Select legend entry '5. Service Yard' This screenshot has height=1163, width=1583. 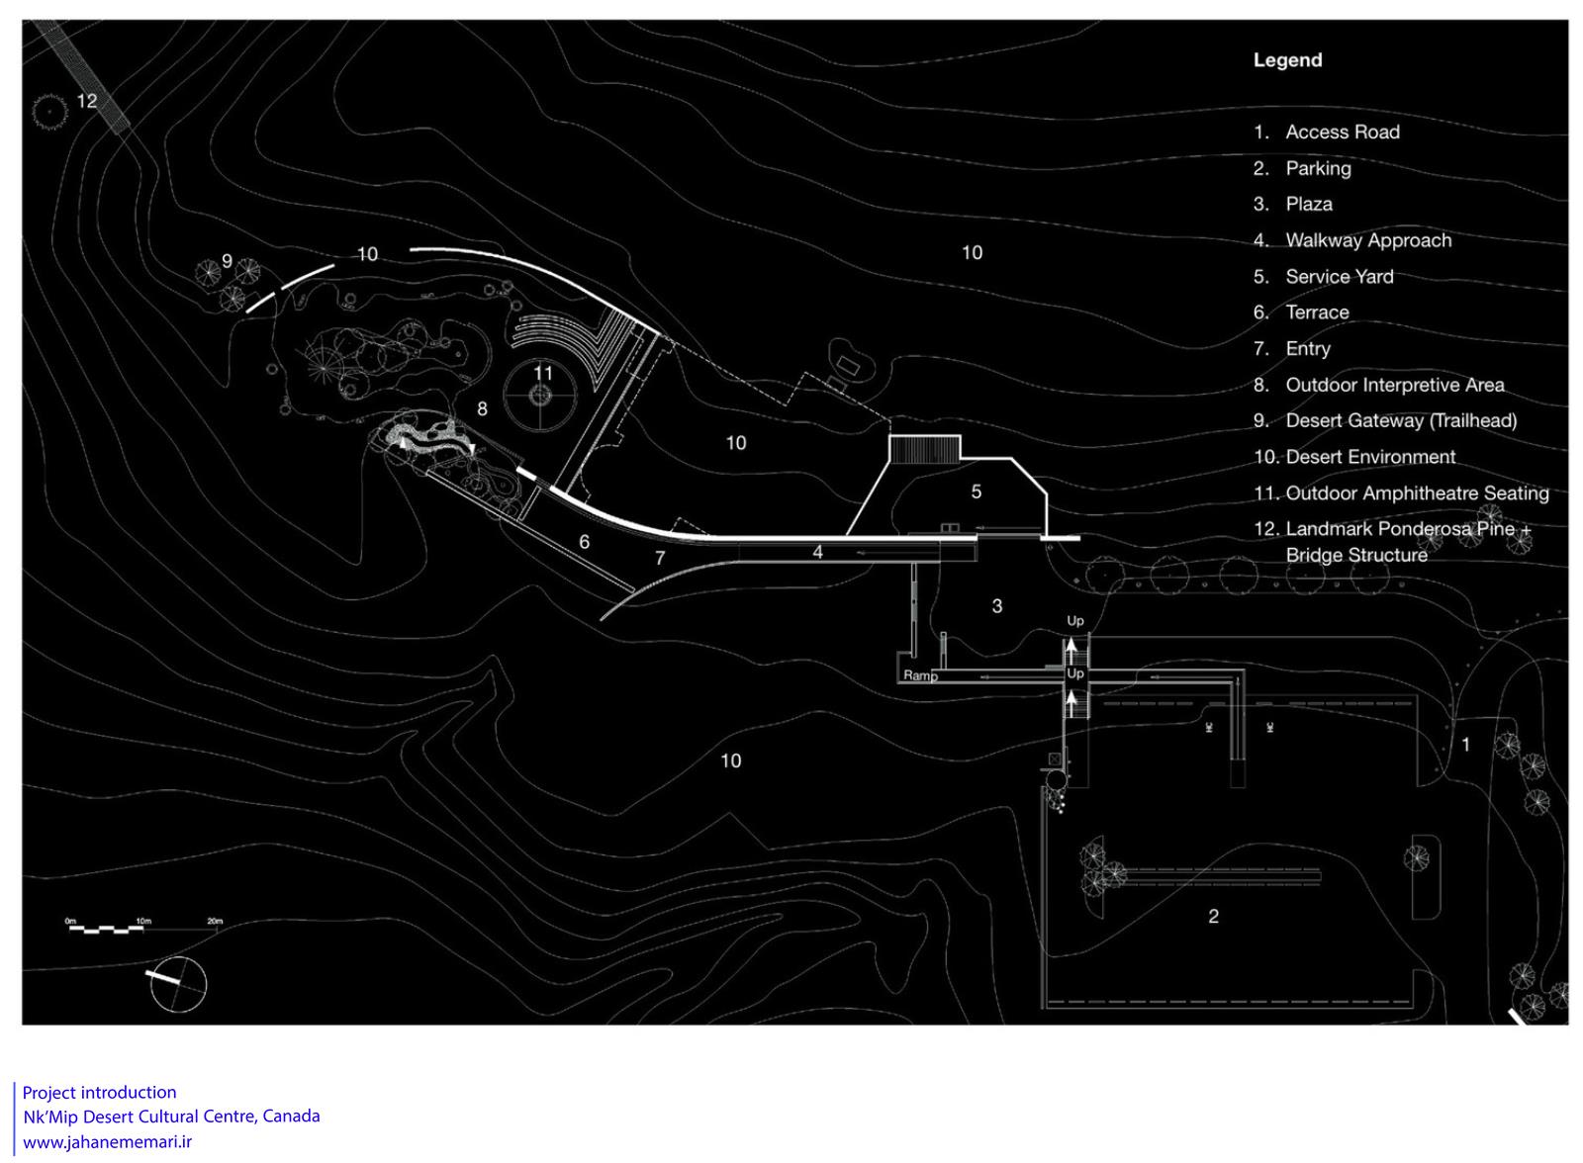1323,277
